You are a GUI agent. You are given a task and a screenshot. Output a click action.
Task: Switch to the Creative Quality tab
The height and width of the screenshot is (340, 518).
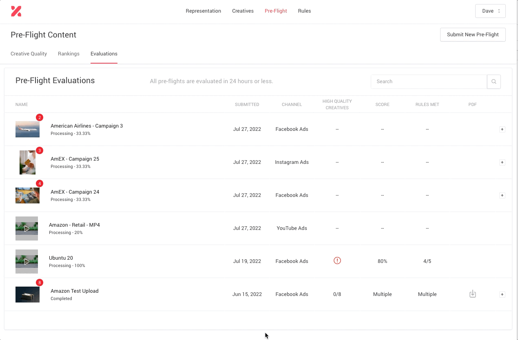29,54
